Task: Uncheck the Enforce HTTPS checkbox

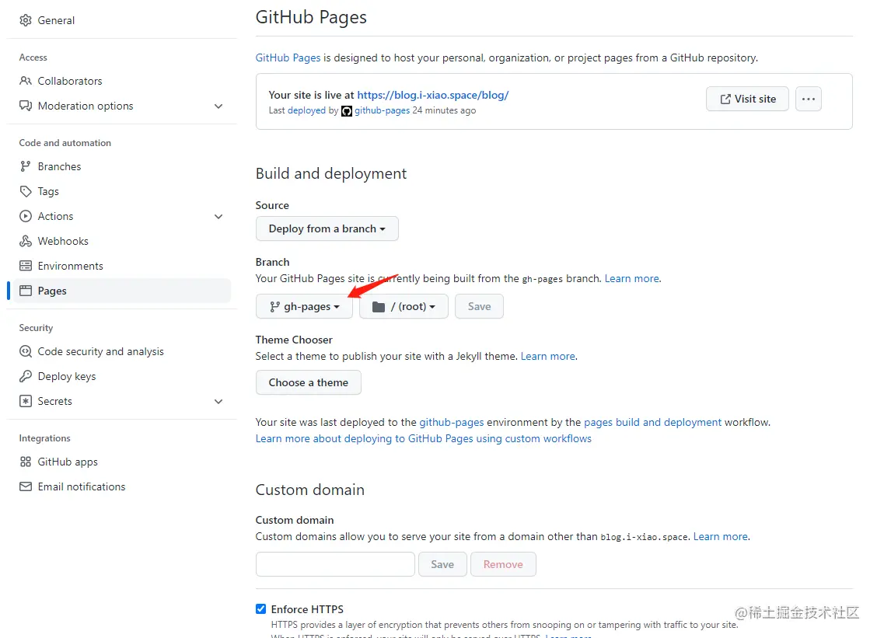Action: point(260,609)
